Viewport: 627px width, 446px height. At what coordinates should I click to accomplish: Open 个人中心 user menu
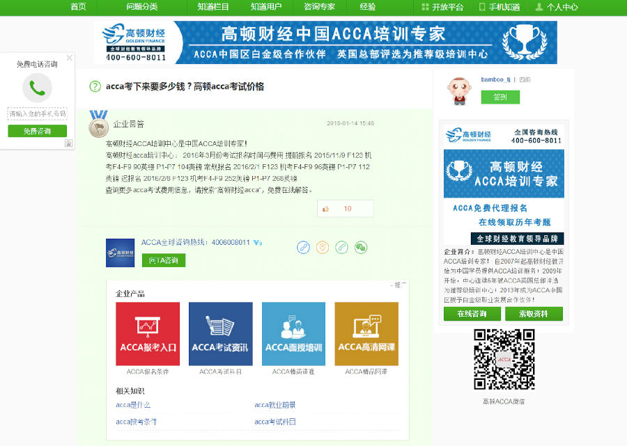[557, 7]
